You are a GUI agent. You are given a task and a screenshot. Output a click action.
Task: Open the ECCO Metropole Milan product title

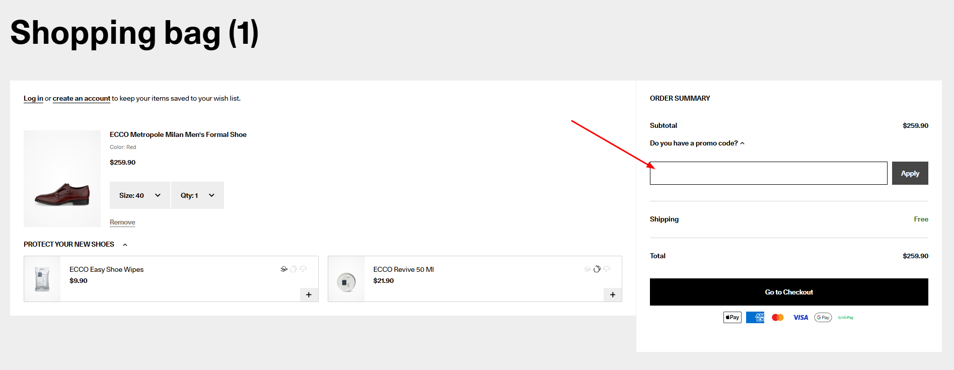point(178,134)
